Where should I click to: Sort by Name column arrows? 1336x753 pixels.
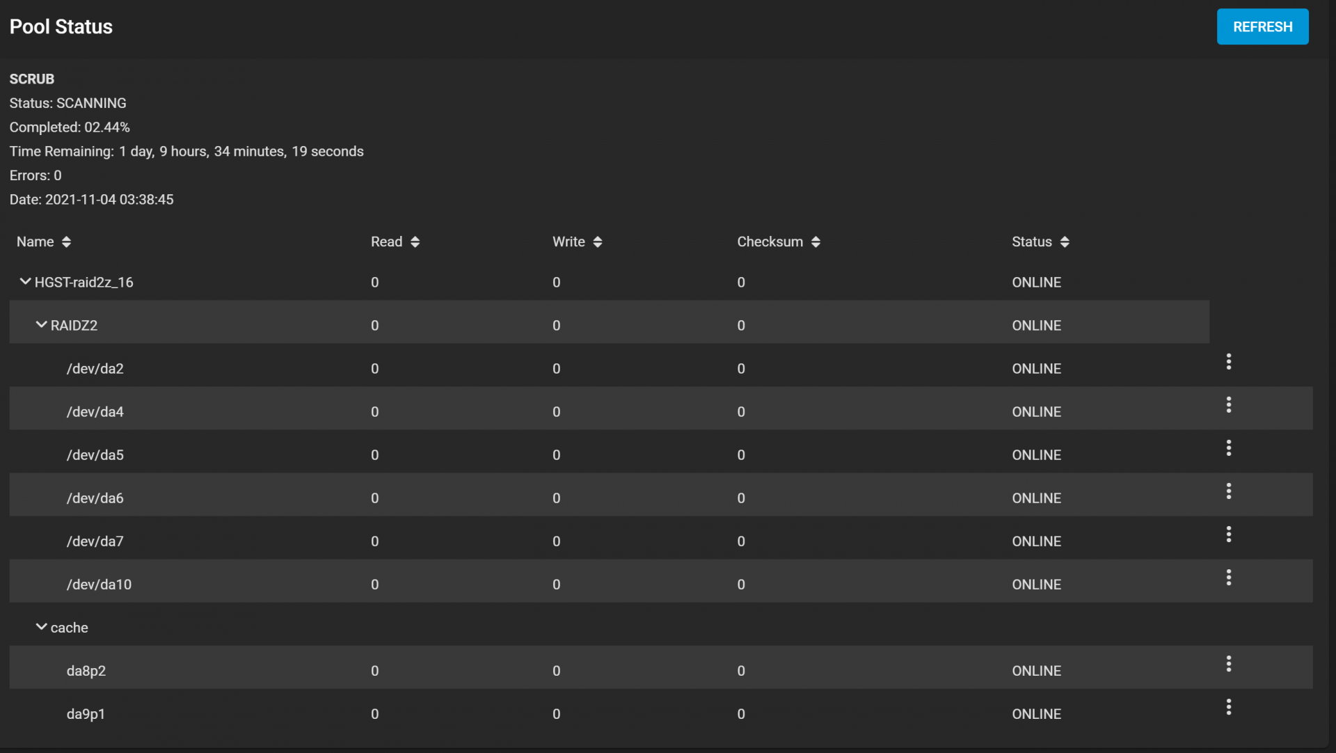[66, 242]
